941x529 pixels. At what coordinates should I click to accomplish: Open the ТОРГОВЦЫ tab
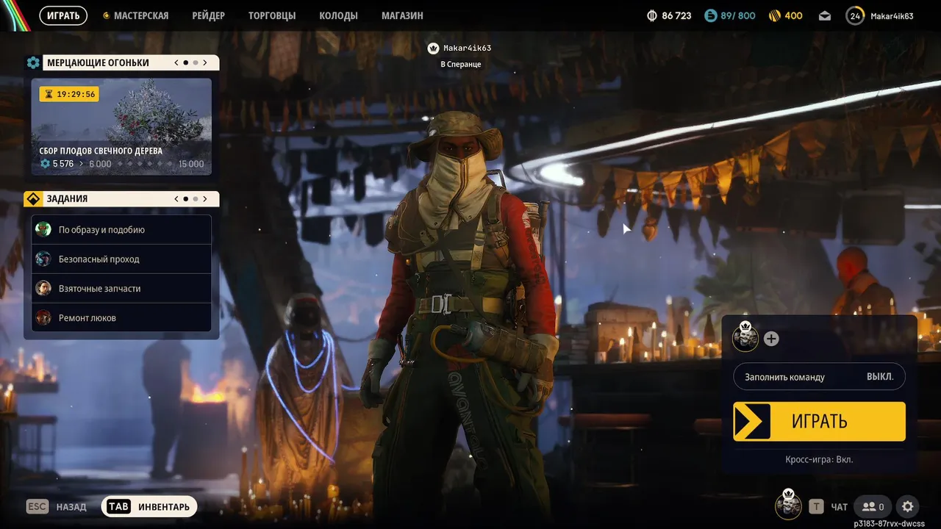point(272,15)
